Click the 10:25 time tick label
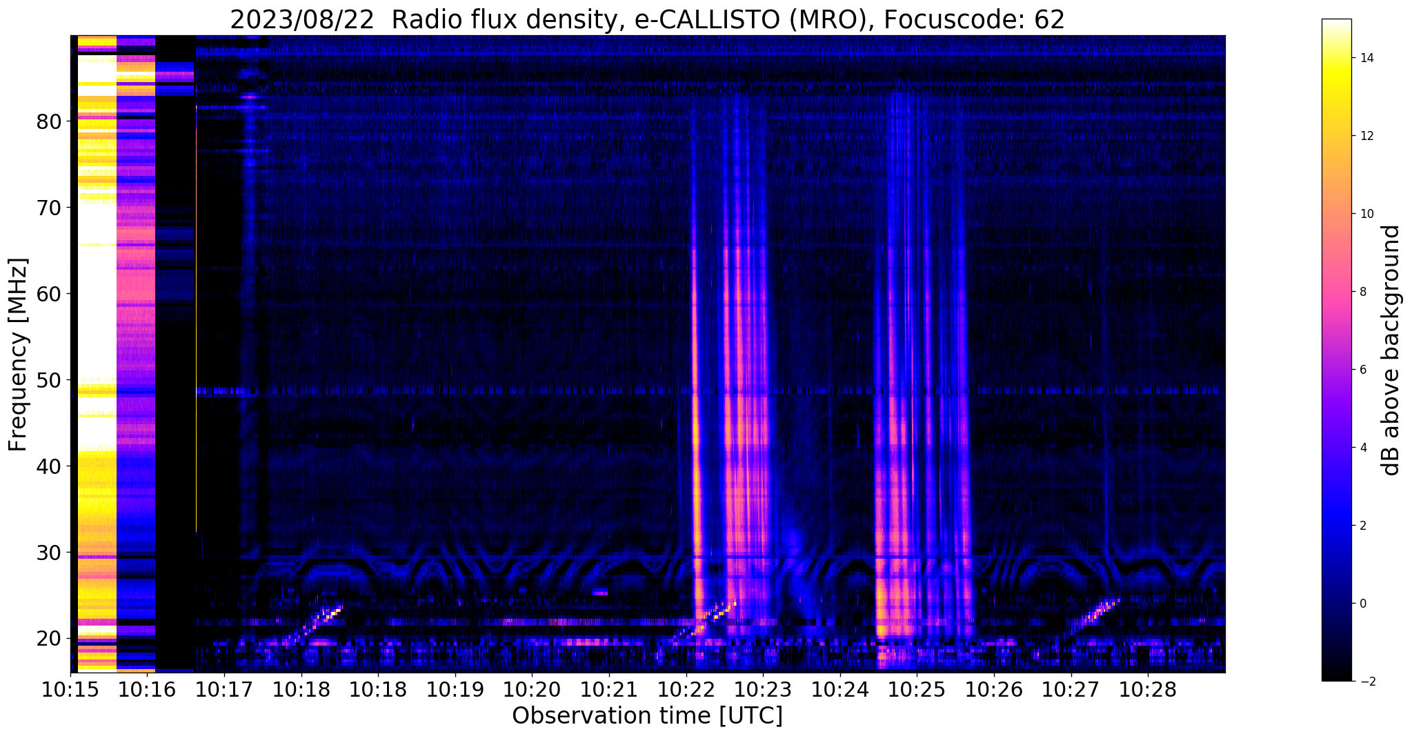Image resolution: width=1412 pixels, height=736 pixels. pyautogui.click(x=917, y=690)
